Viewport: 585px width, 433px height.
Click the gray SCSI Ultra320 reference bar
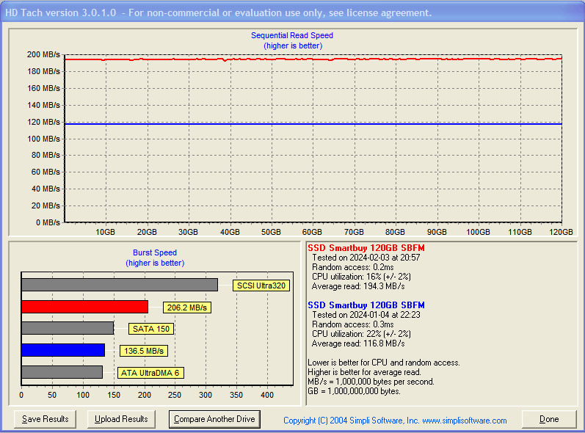pos(119,285)
